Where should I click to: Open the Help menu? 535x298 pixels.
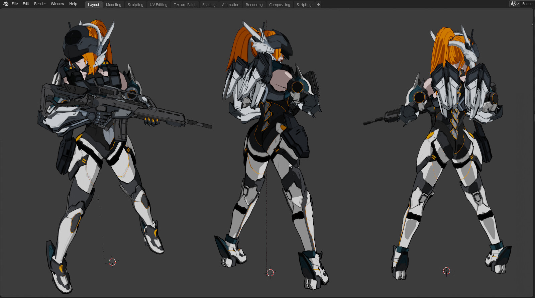[73, 4]
